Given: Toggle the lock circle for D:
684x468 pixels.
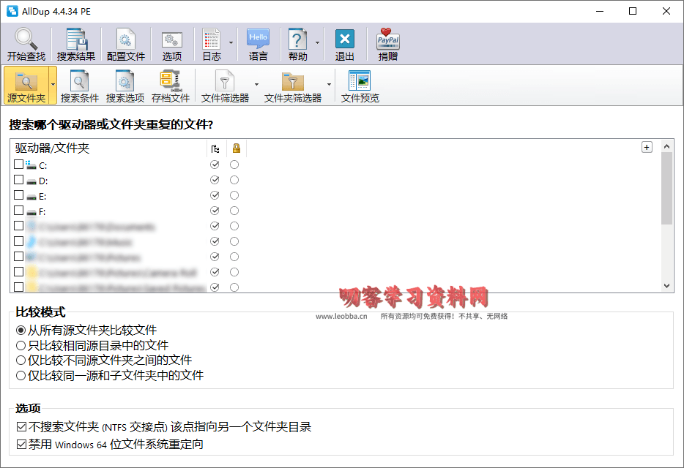Looking at the screenshot, I should [234, 180].
